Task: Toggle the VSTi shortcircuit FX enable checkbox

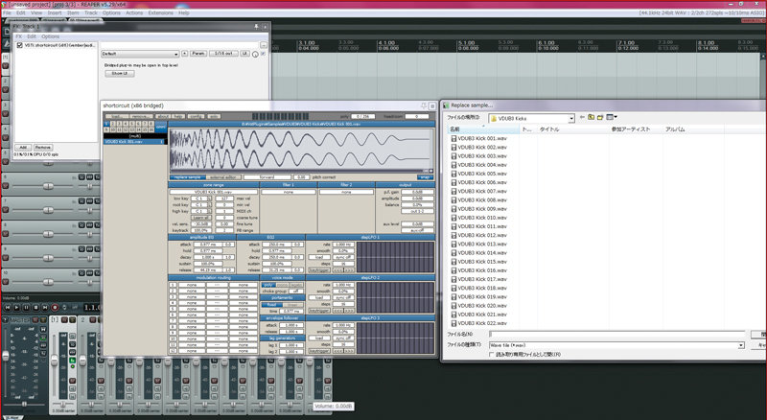Action: (21, 45)
